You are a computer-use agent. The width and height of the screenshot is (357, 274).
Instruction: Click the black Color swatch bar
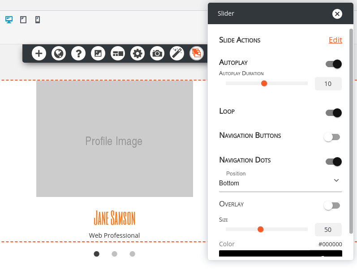280,253
